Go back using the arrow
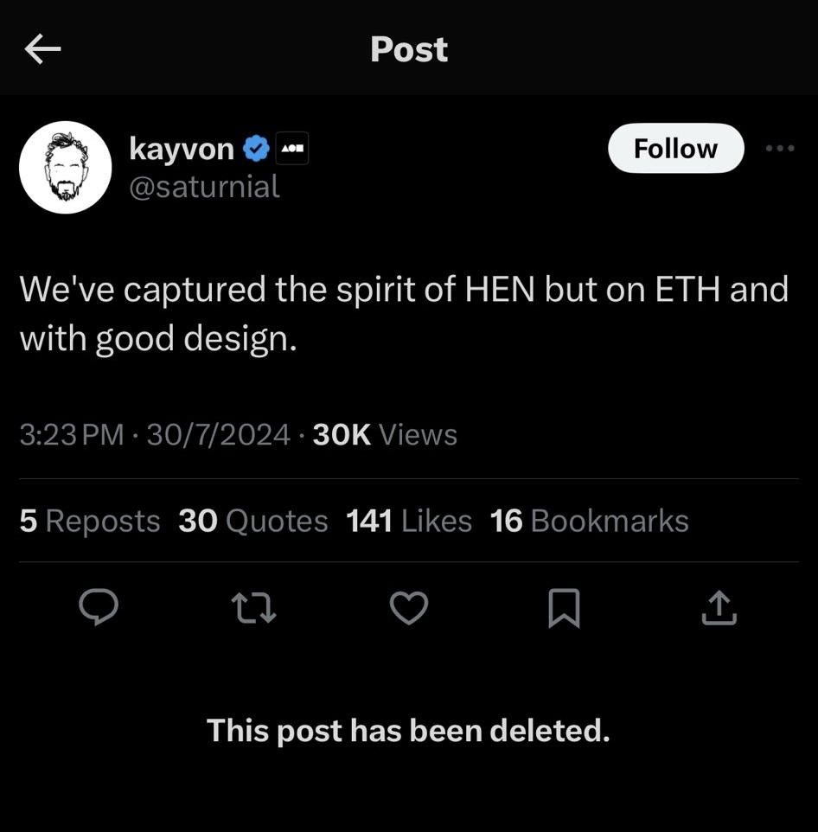This screenshot has height=832, width=818. [x=42, y=48]
